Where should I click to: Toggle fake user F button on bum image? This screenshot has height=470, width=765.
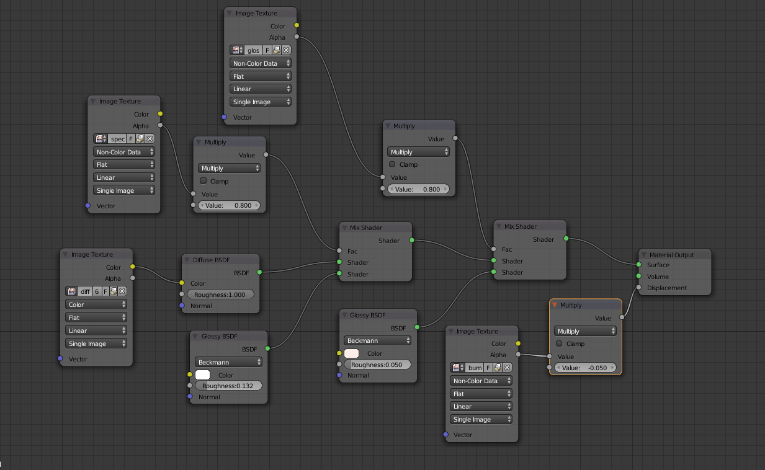488,368
